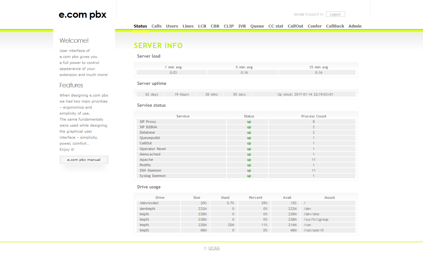Go to the IVR tab
423x265 pixels.
pyautogui.click(x=242, y=26)
